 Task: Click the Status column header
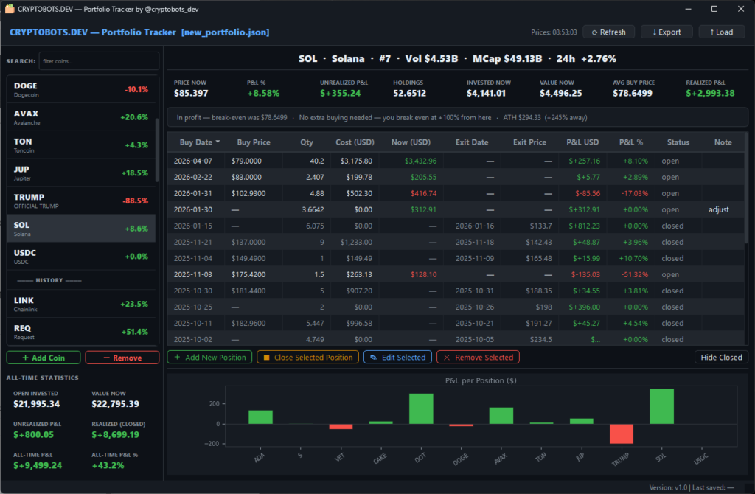(678, 142)
